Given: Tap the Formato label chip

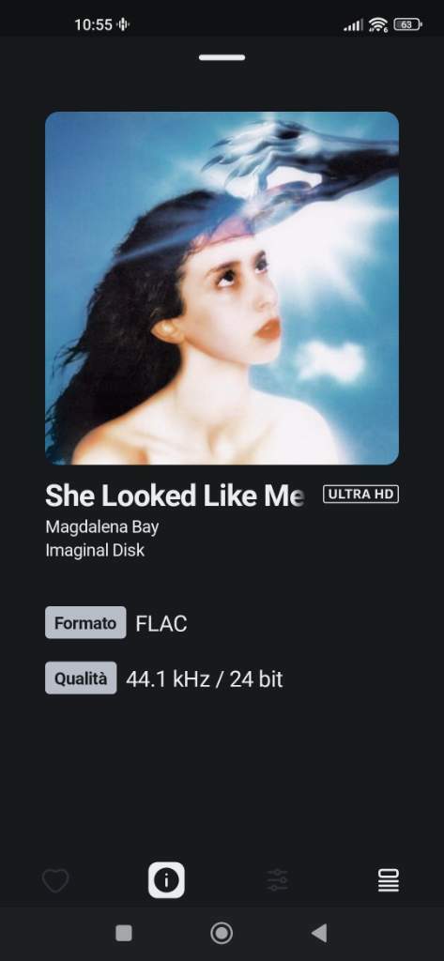Looking at the screenshot, I should pos(85,623).
